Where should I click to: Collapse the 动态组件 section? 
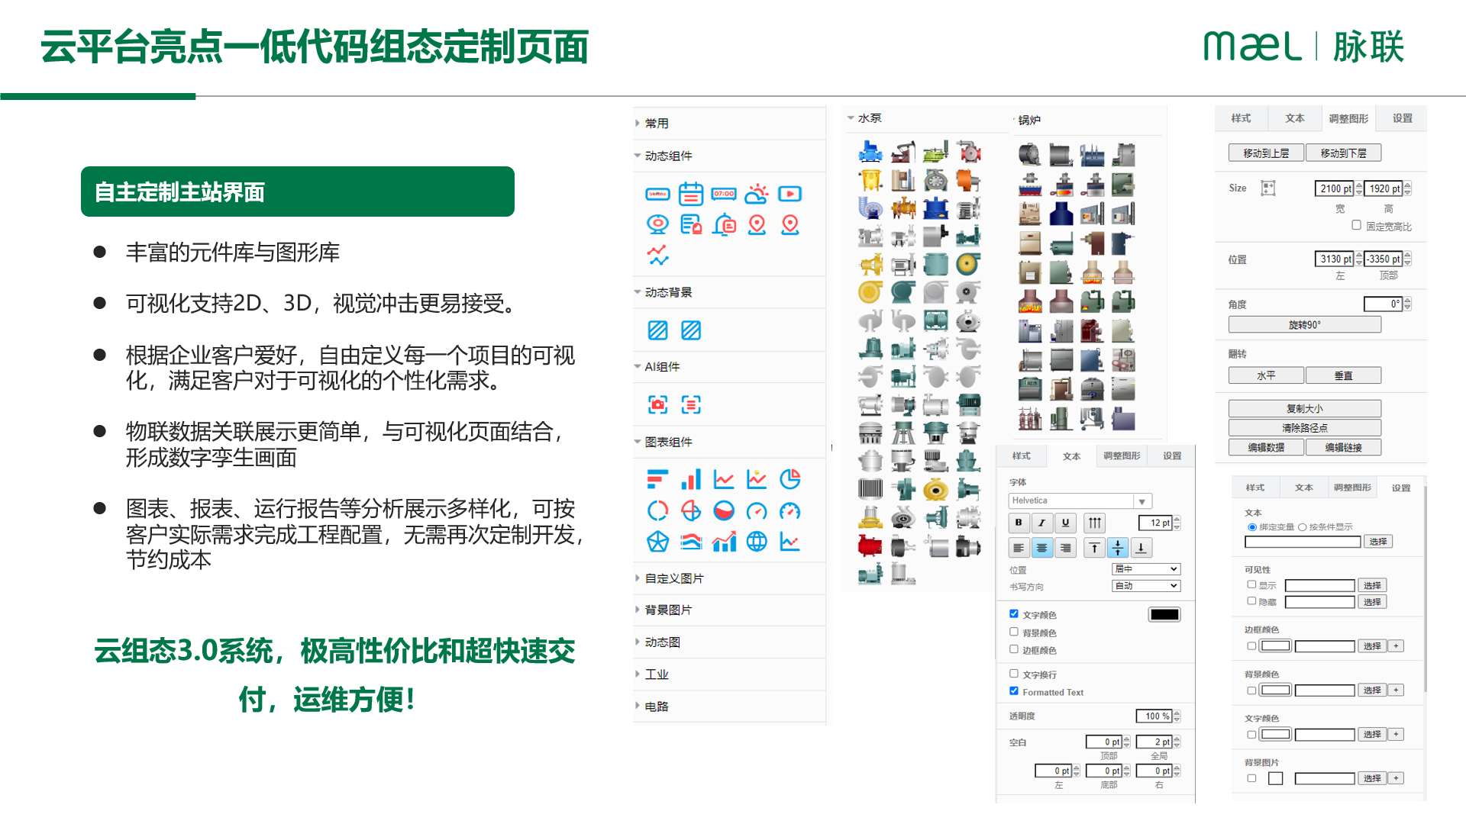pyautogui.click(x=668, y=156)
